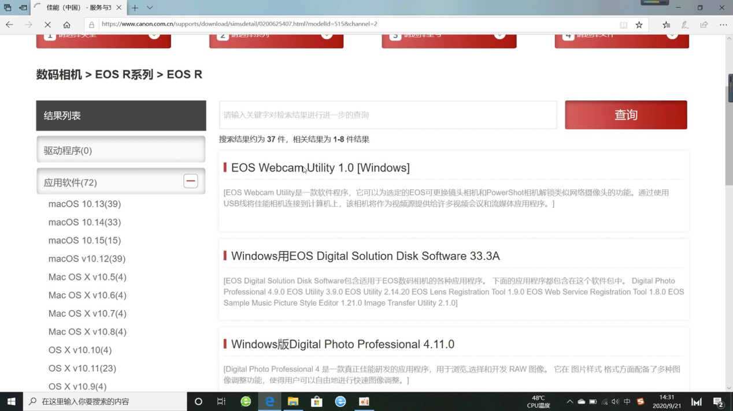The height and width of the screenshot is (411, 733).
Task: Open PowerPoint from the taskbar
Action: tap(364, 401)
